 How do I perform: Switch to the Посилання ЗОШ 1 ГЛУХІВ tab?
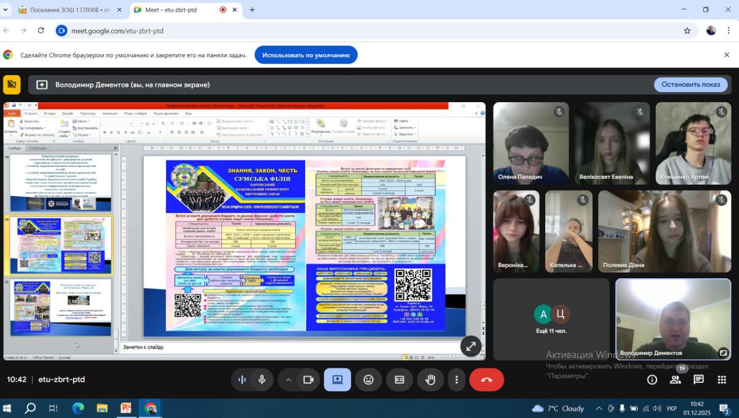63,10
